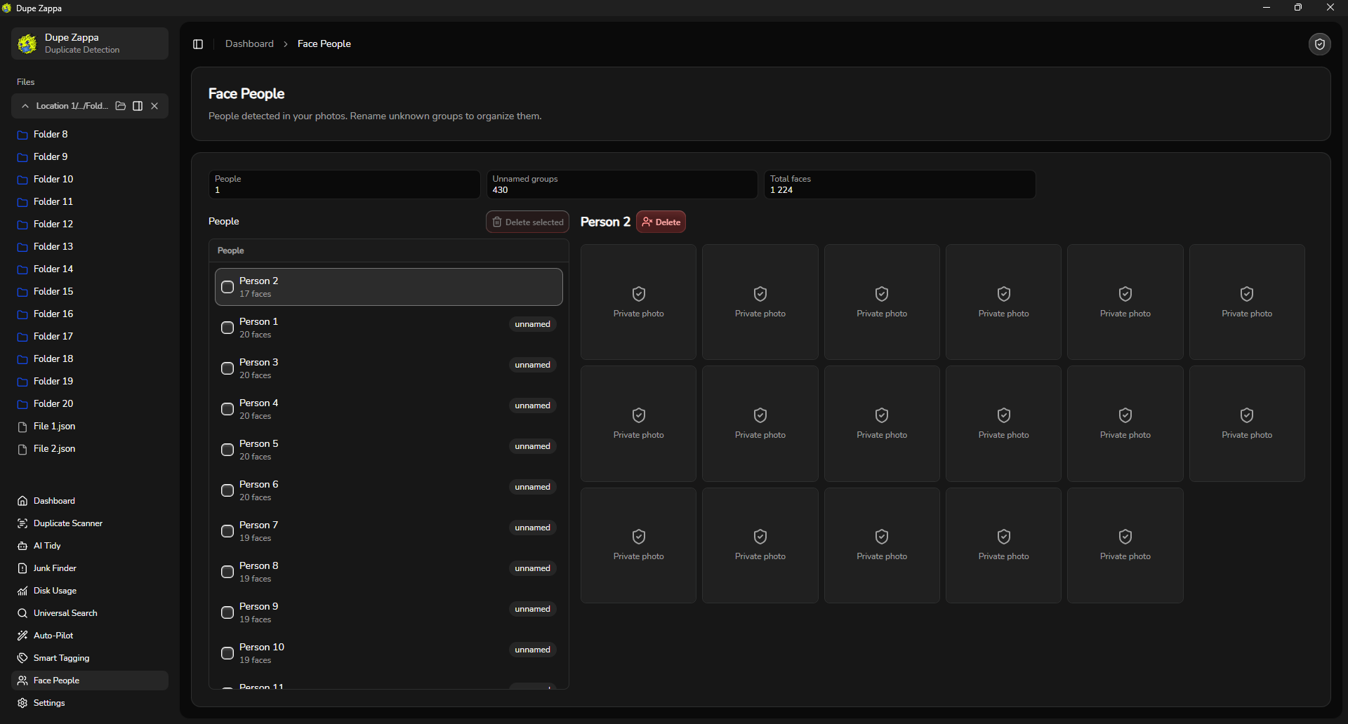Click the Person 2 heading
The height and width of the screenshot is (724, 1348).
(x=605, y=222)
